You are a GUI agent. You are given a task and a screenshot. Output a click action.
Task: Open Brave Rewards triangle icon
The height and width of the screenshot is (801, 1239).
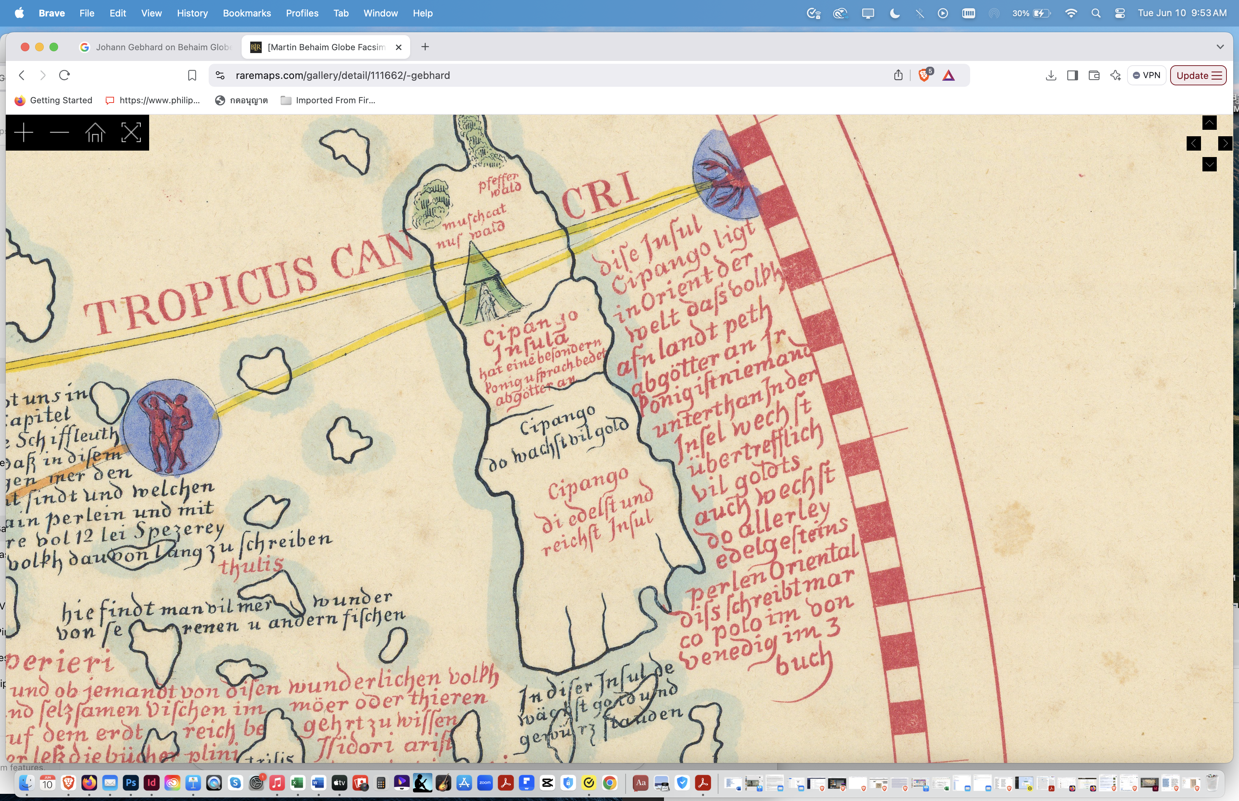click(x=948, y=75)
